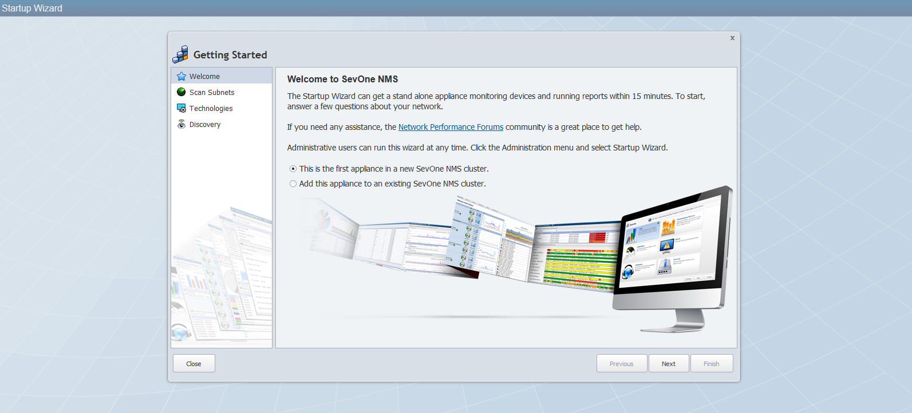
Task: Click the 'Startup Wizard' page title
Action: pos(32,8)
